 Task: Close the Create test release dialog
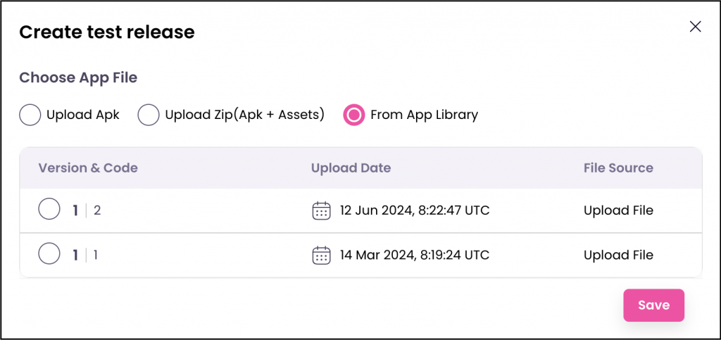[x=695, y=27]
